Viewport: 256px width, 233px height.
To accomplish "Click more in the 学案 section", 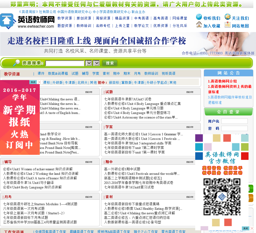I will (190, 127).
